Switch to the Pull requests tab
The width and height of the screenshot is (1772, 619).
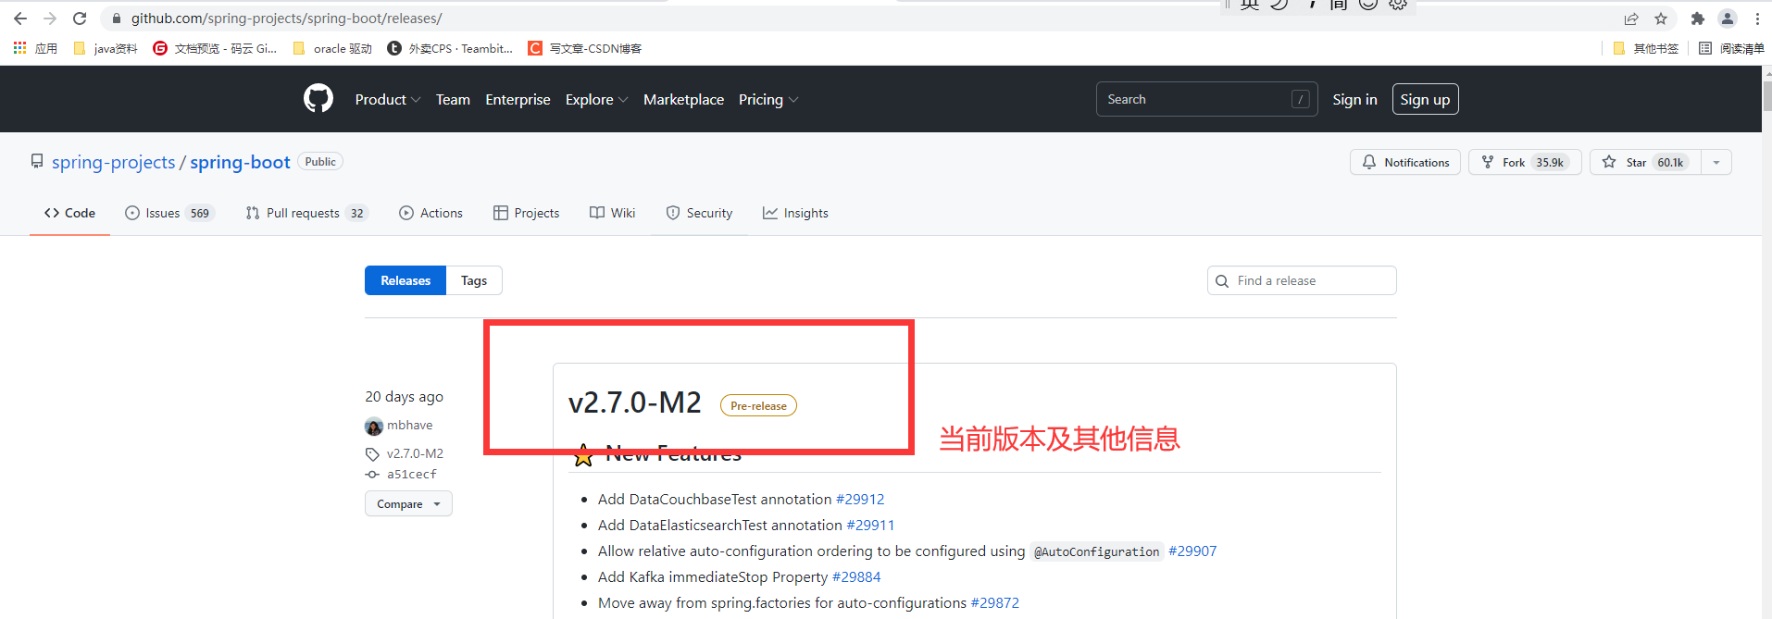[x=306, y=213]
